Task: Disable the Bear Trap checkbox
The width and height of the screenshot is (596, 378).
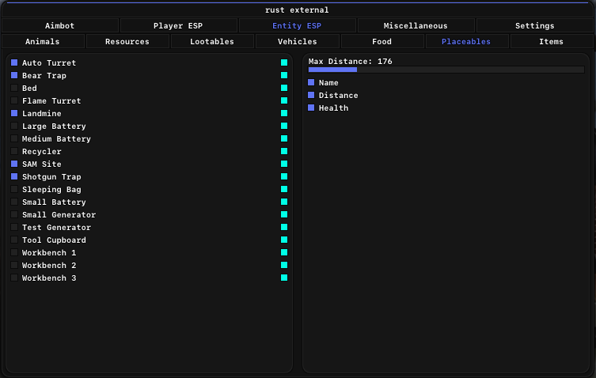Action: [x=14, y=75]
